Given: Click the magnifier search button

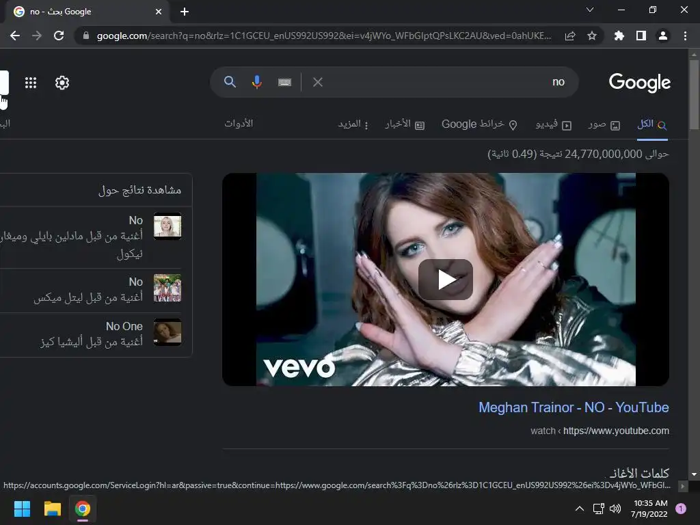Looking at the screenshot, I should coord(230,82).
